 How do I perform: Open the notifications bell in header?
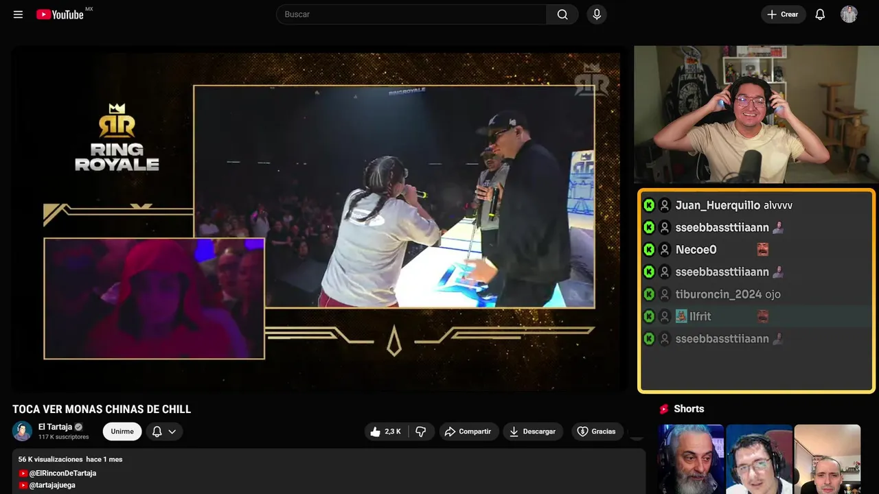click(x=820, y=14)
